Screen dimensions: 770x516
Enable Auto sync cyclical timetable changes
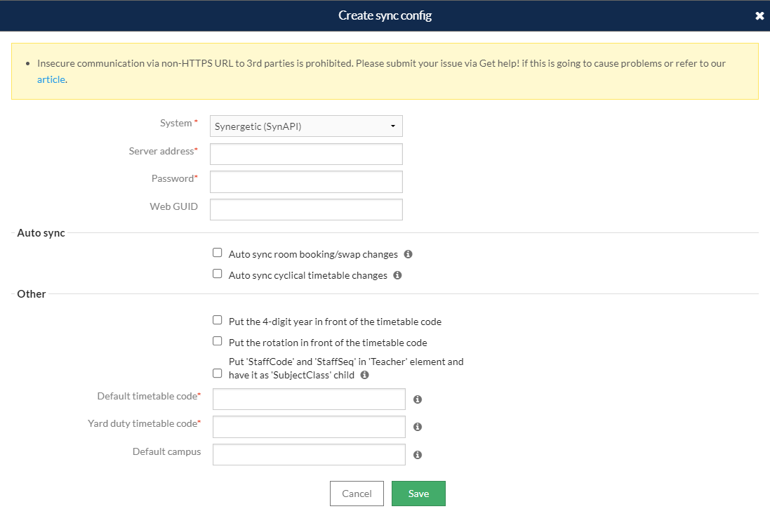tap(217, 274)
